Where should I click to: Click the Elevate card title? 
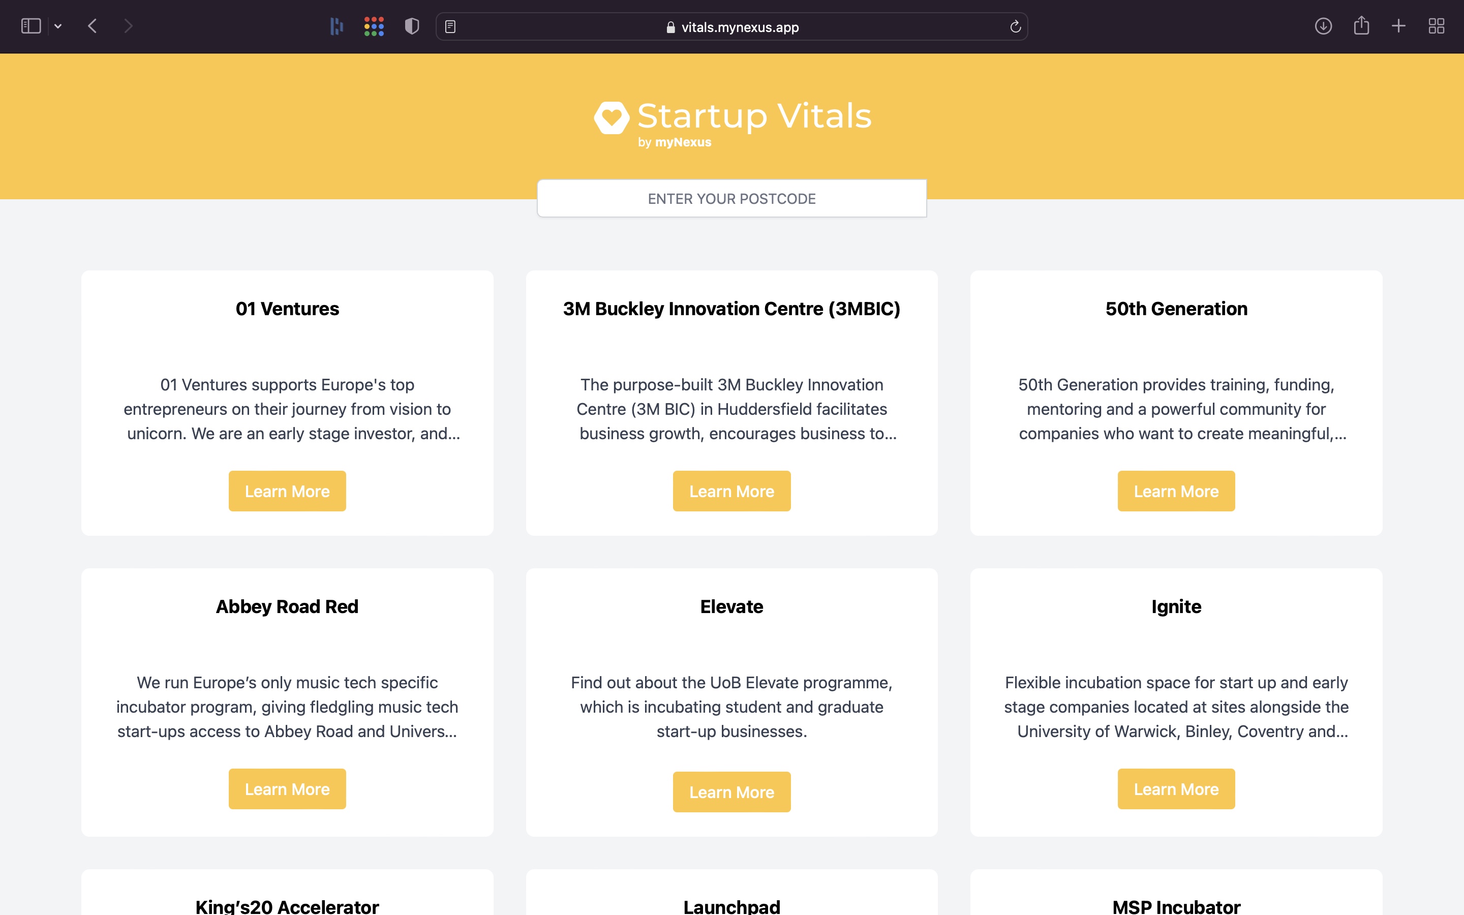tap(731, 606)
